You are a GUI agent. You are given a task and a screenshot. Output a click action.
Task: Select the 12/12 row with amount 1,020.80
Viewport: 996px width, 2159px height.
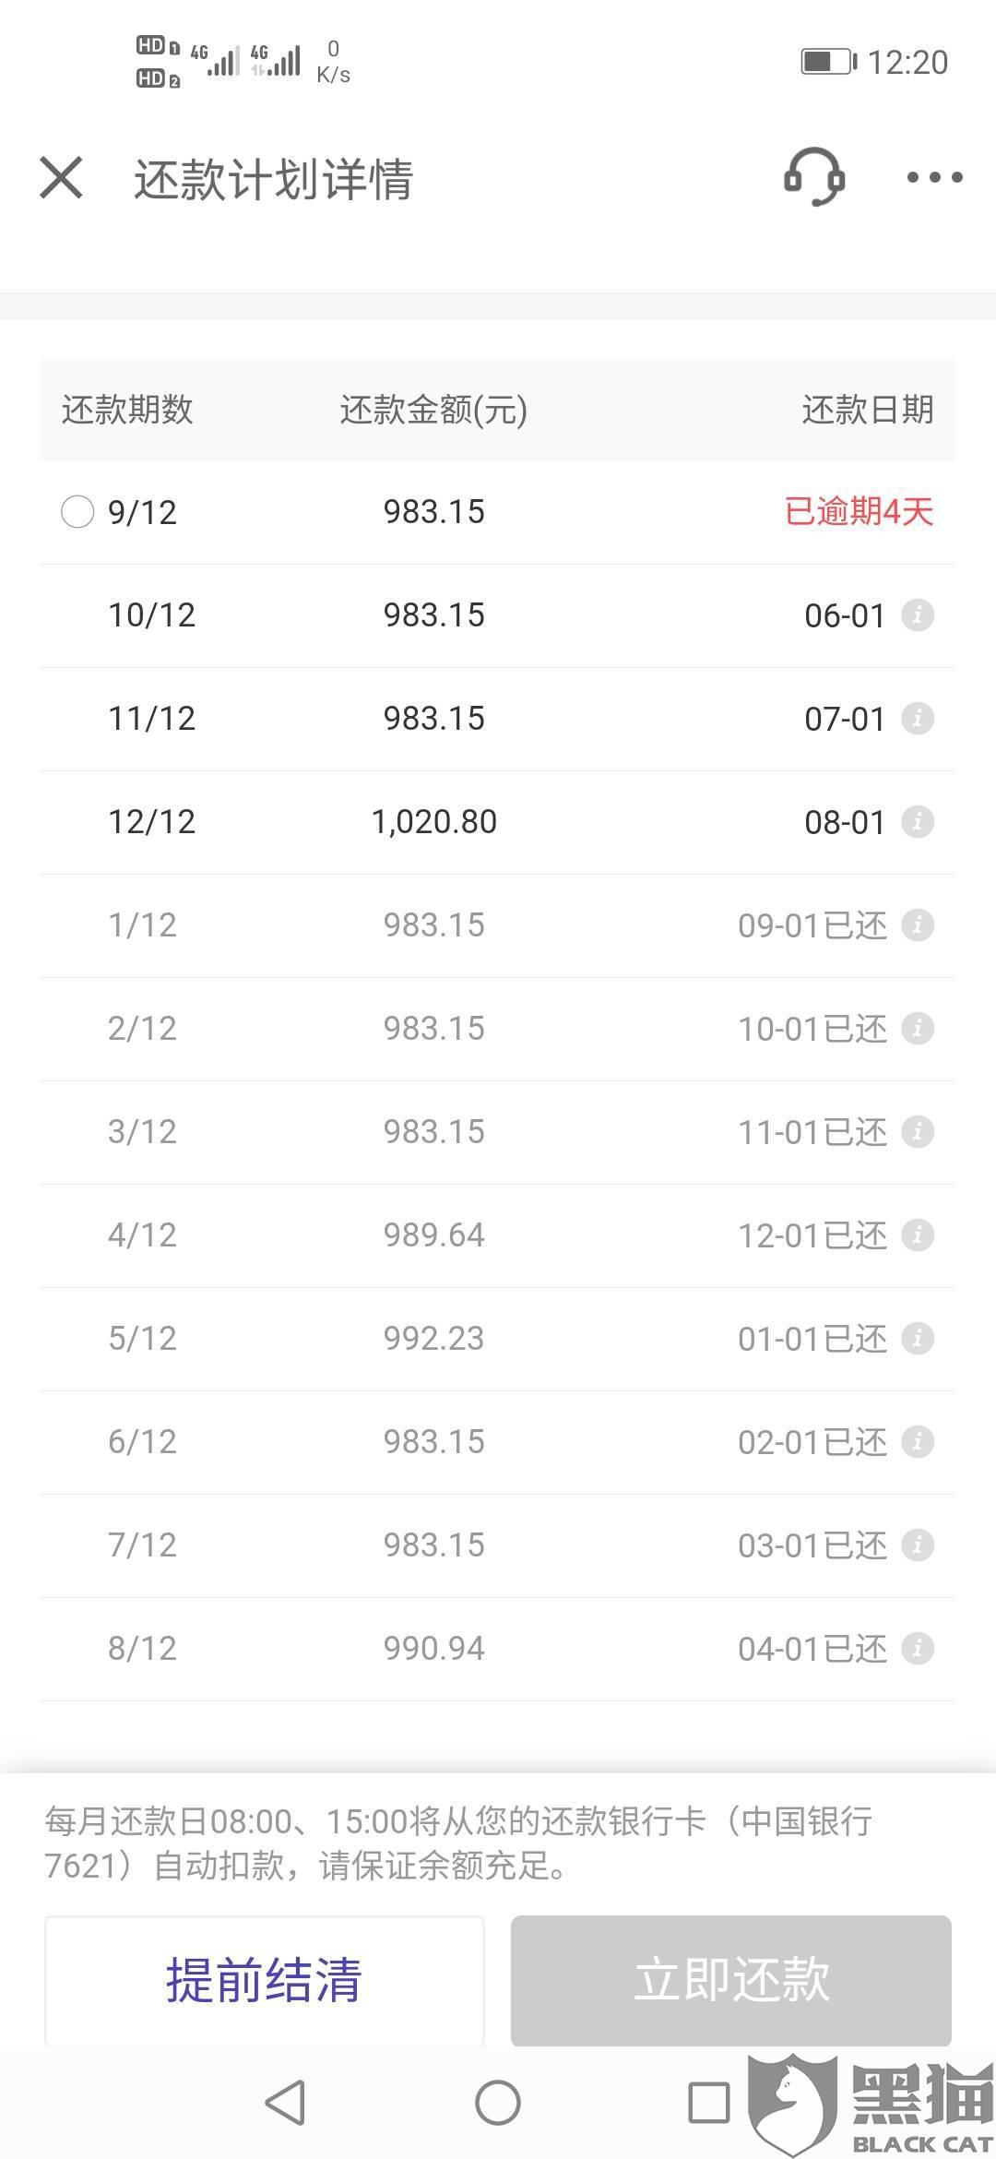click(x=497, y=822)
